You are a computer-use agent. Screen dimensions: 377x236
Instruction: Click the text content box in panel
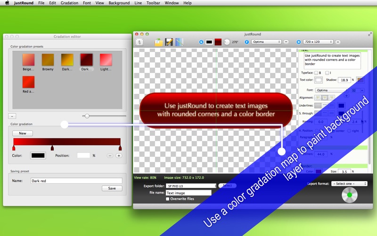tap(332, 61)
